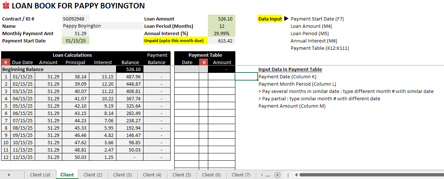The height and width of the screenshot is (179, 444).
Task: Click the horizontal scrollbar track
Action: click(371, 175)
